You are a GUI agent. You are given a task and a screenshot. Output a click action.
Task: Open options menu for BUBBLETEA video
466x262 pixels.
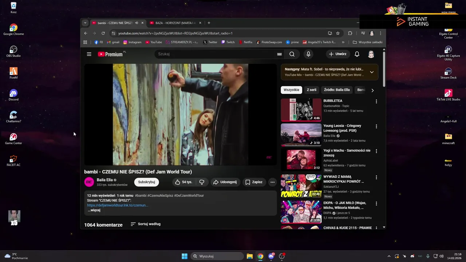click(376, 102)
